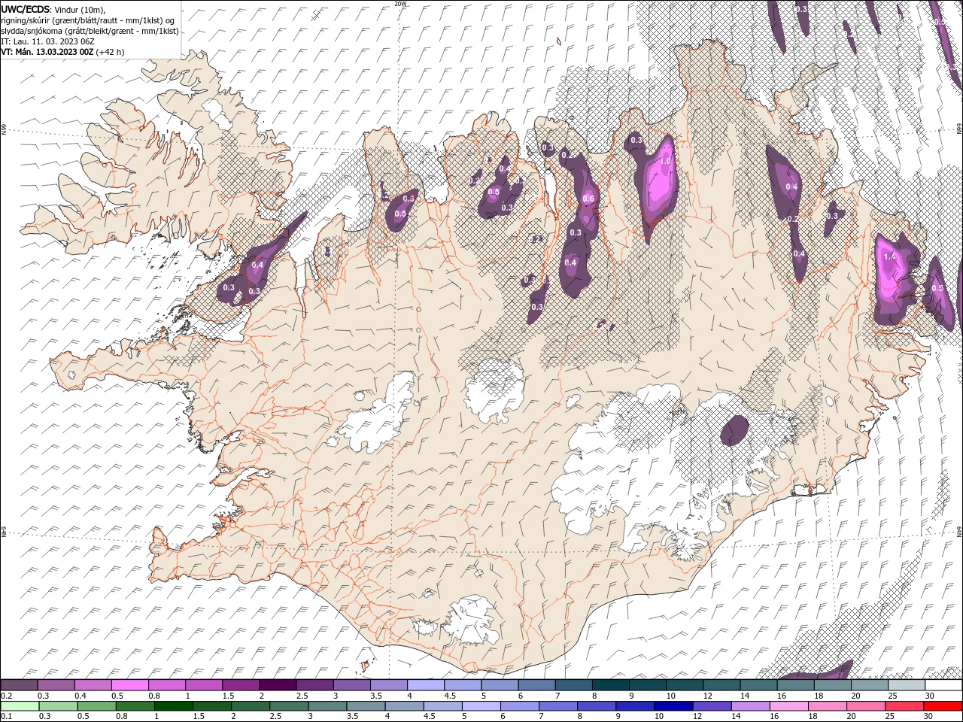Click the deep blue bottom-row swatch starting at 10
This screenshot has width=963, height=722.
(x=673, y=706)
